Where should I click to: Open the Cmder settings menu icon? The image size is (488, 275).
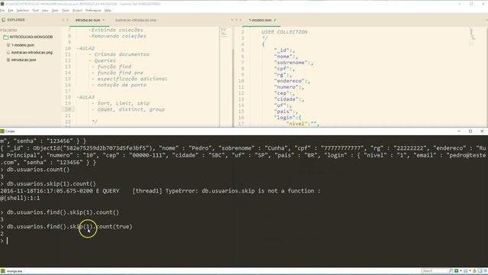485,271
